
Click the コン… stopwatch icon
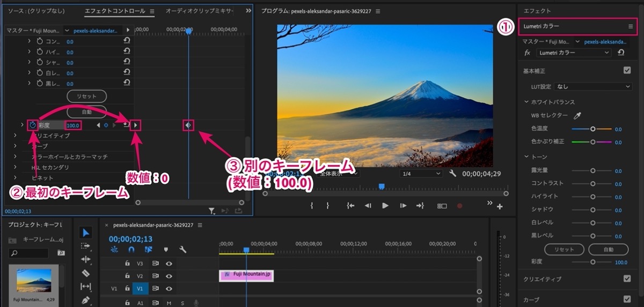click(x=39, y=41)
